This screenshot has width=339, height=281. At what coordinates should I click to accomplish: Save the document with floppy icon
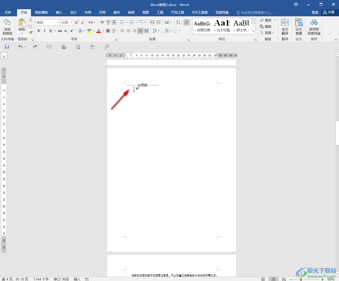coord(7,47)
